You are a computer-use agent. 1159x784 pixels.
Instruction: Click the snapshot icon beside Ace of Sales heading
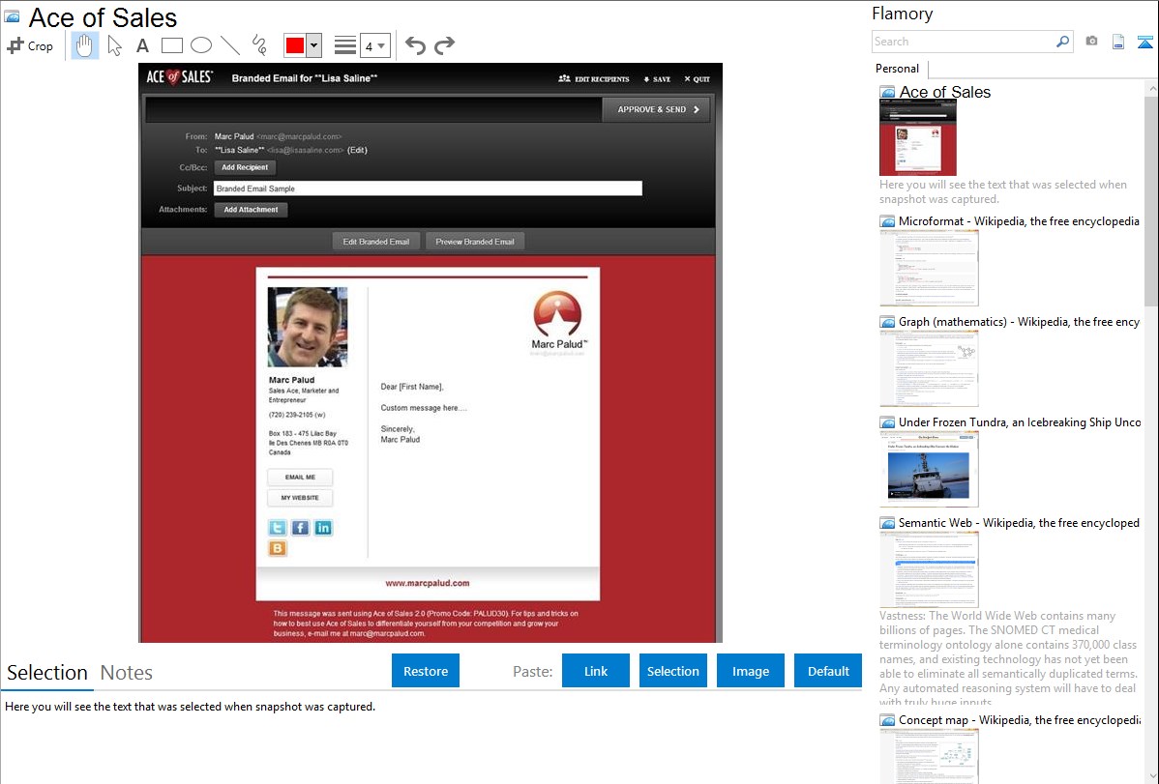[12, 16]
